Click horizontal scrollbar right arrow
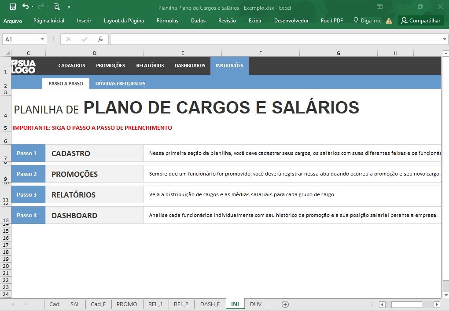Image resolution: width=449 pixels, height=311 pixels. coord(437,304)
